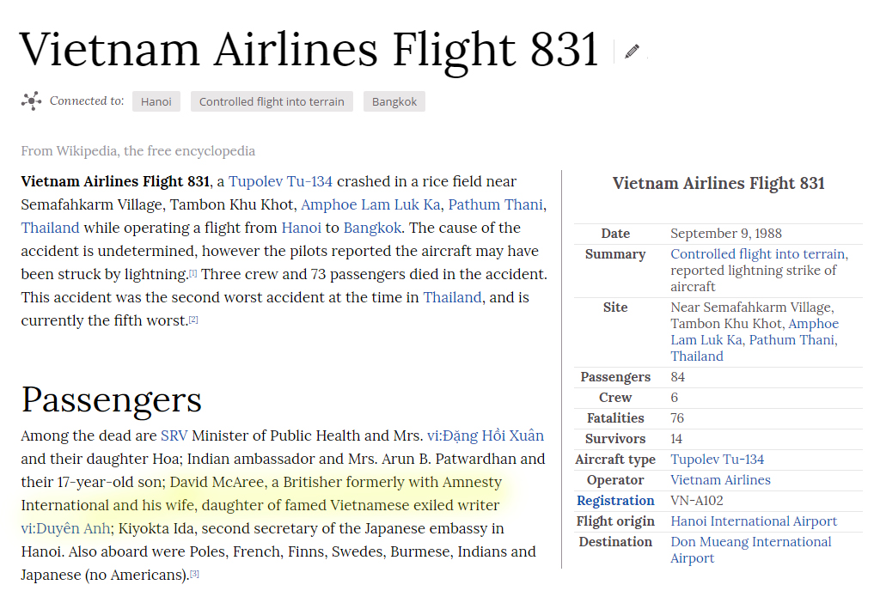Open the Amphoe Lam Luk Ka intro link

370,205
